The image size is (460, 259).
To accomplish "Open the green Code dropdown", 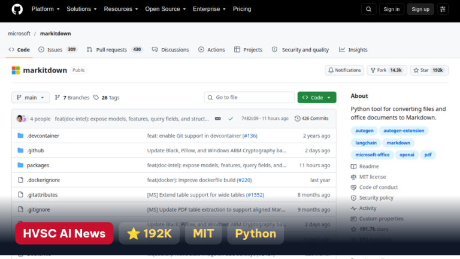I will [x=317, y=98].
